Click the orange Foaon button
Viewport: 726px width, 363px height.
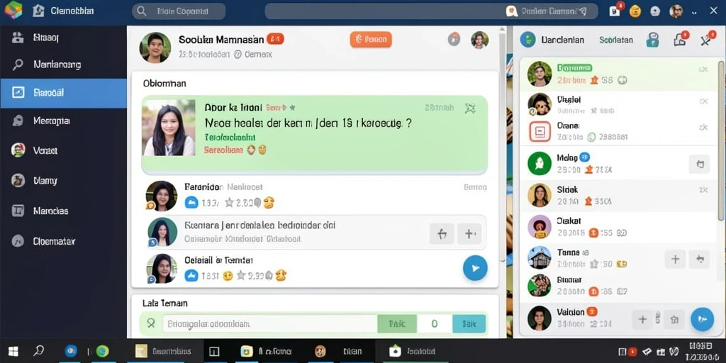coord(371,40)
